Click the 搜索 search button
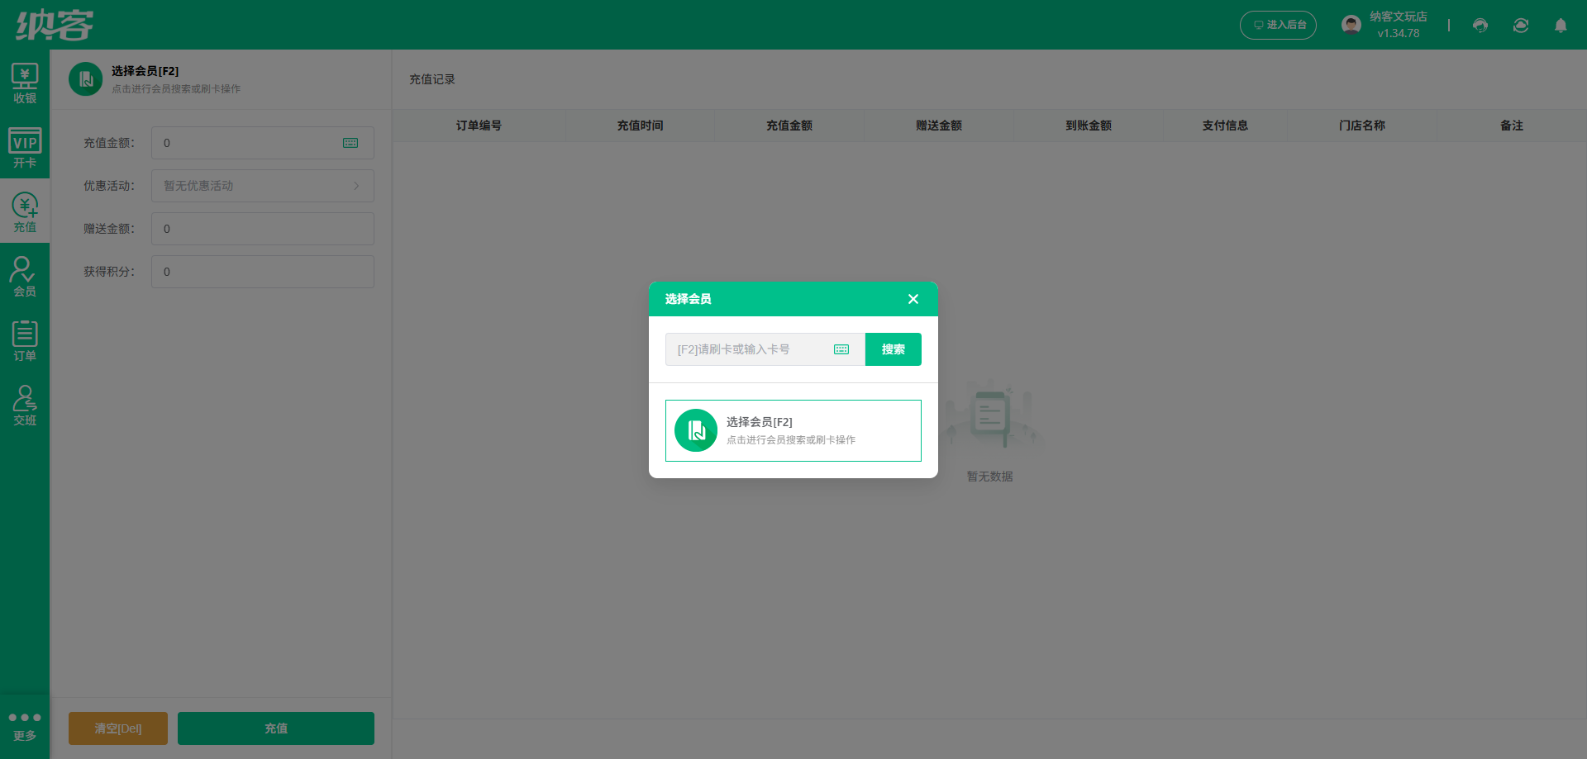 click(894, 349)
